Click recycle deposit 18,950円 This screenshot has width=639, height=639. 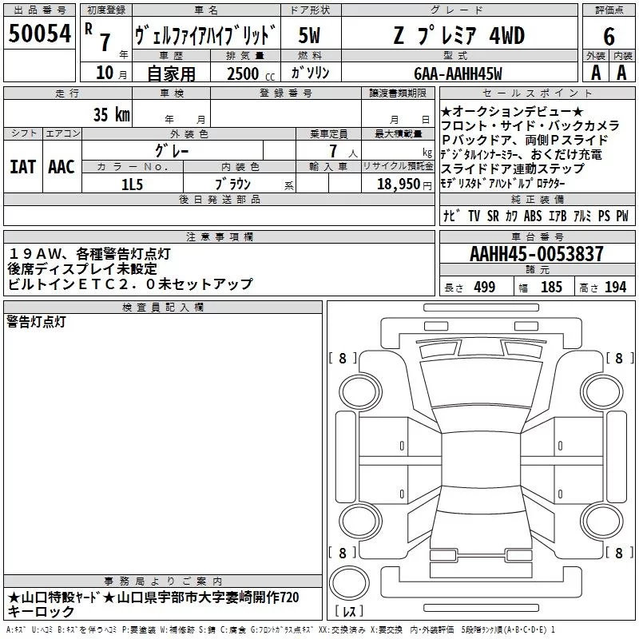click(x=404, y=185)
